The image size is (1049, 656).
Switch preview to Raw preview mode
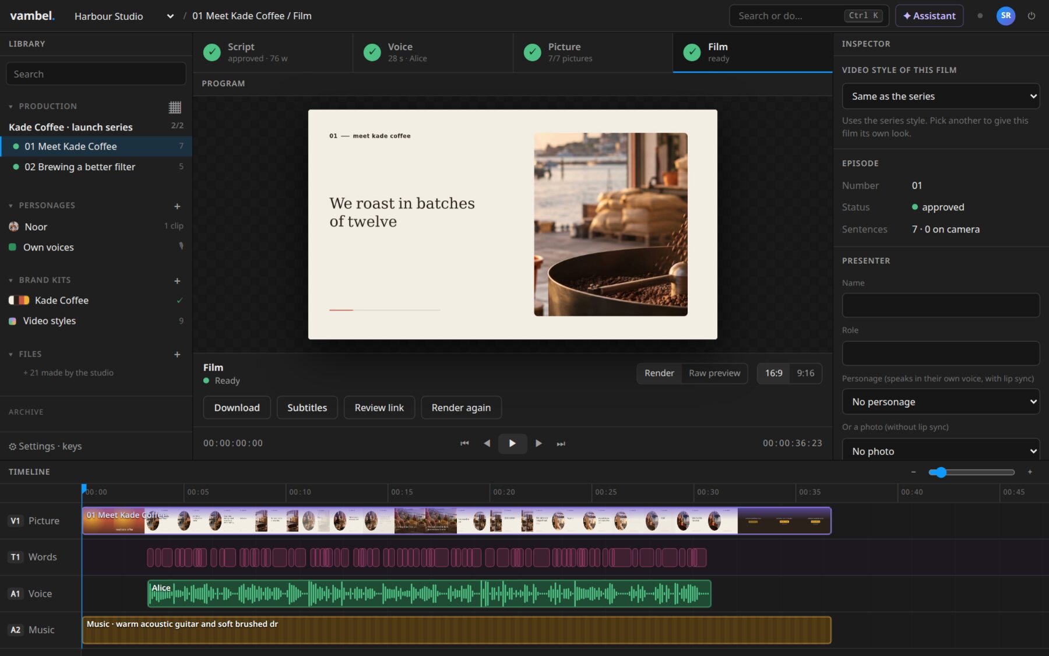coord(714,373)
